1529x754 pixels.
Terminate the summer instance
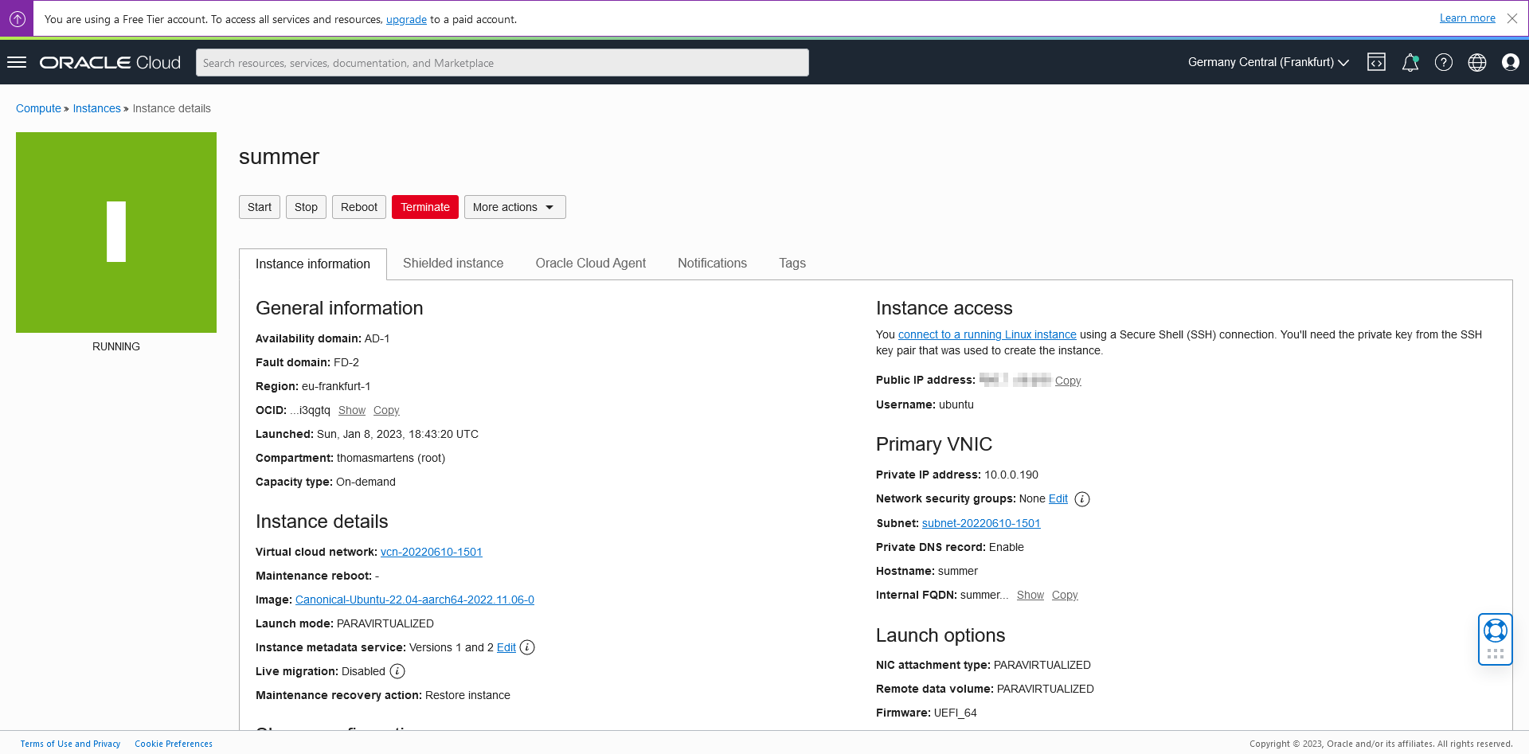click(424, 207)
